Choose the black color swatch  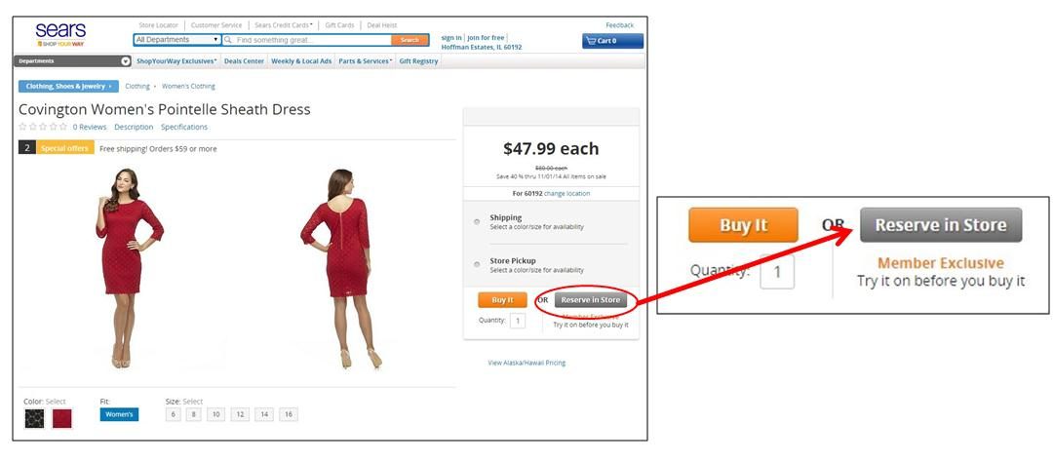34,418
